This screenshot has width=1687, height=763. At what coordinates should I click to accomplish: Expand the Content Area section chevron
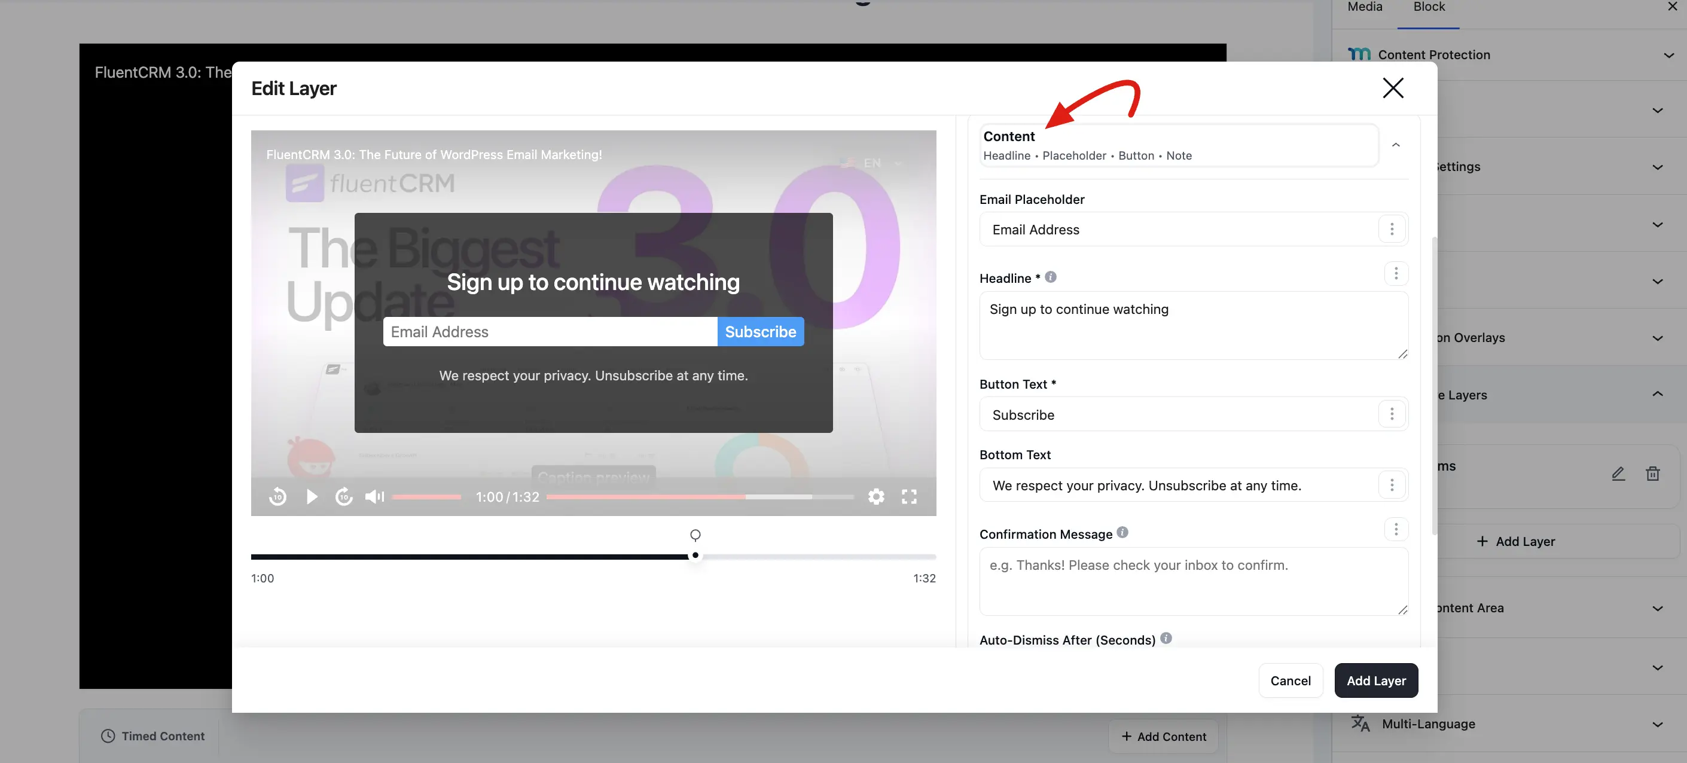tap(1658, 609)
